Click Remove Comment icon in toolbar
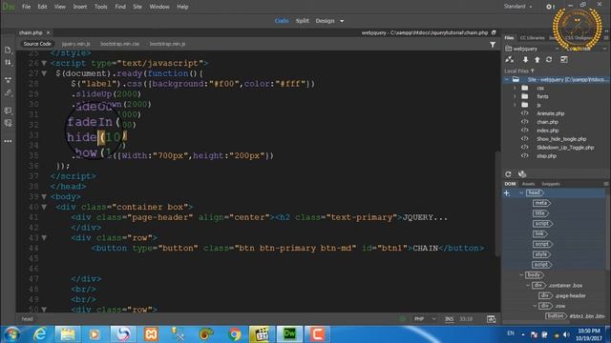The image size is (611, 343). (8, 123)
